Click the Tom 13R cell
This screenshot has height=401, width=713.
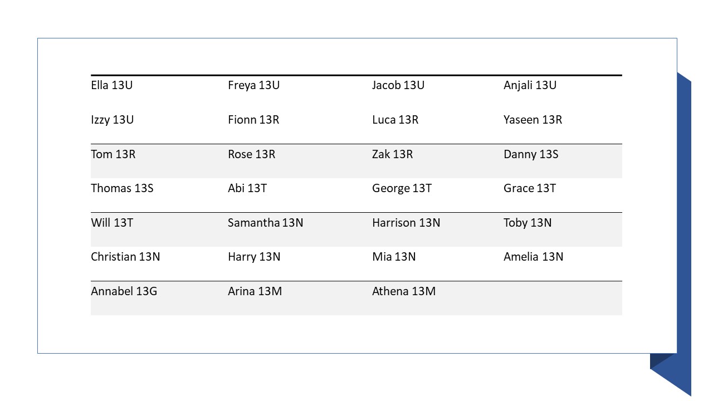113,154
